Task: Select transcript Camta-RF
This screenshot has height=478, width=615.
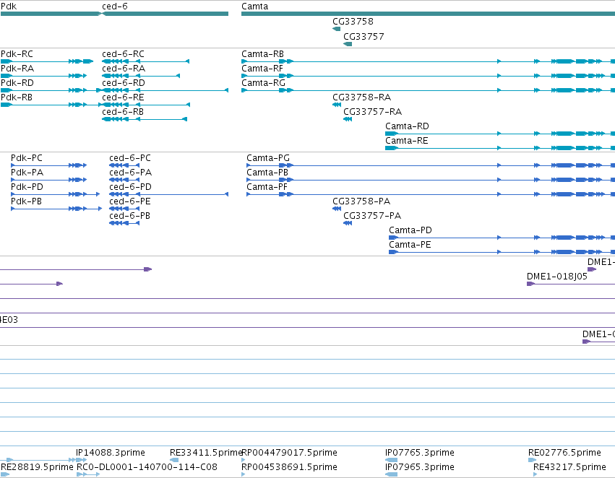Action: pos(262,69)
